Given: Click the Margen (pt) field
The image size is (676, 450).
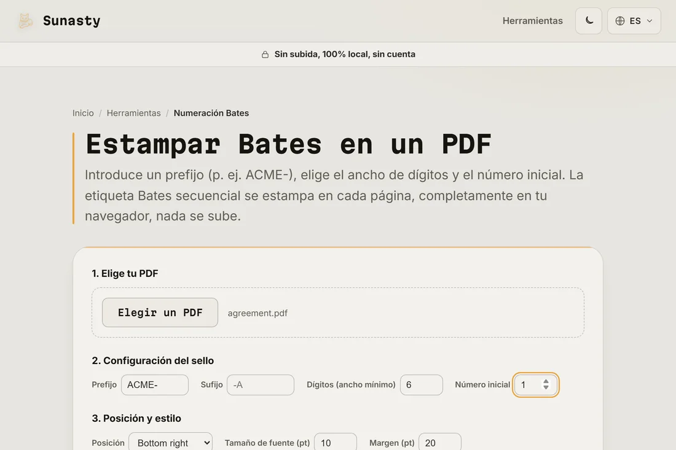Looking at the screenshot, I should pos(440,443).
